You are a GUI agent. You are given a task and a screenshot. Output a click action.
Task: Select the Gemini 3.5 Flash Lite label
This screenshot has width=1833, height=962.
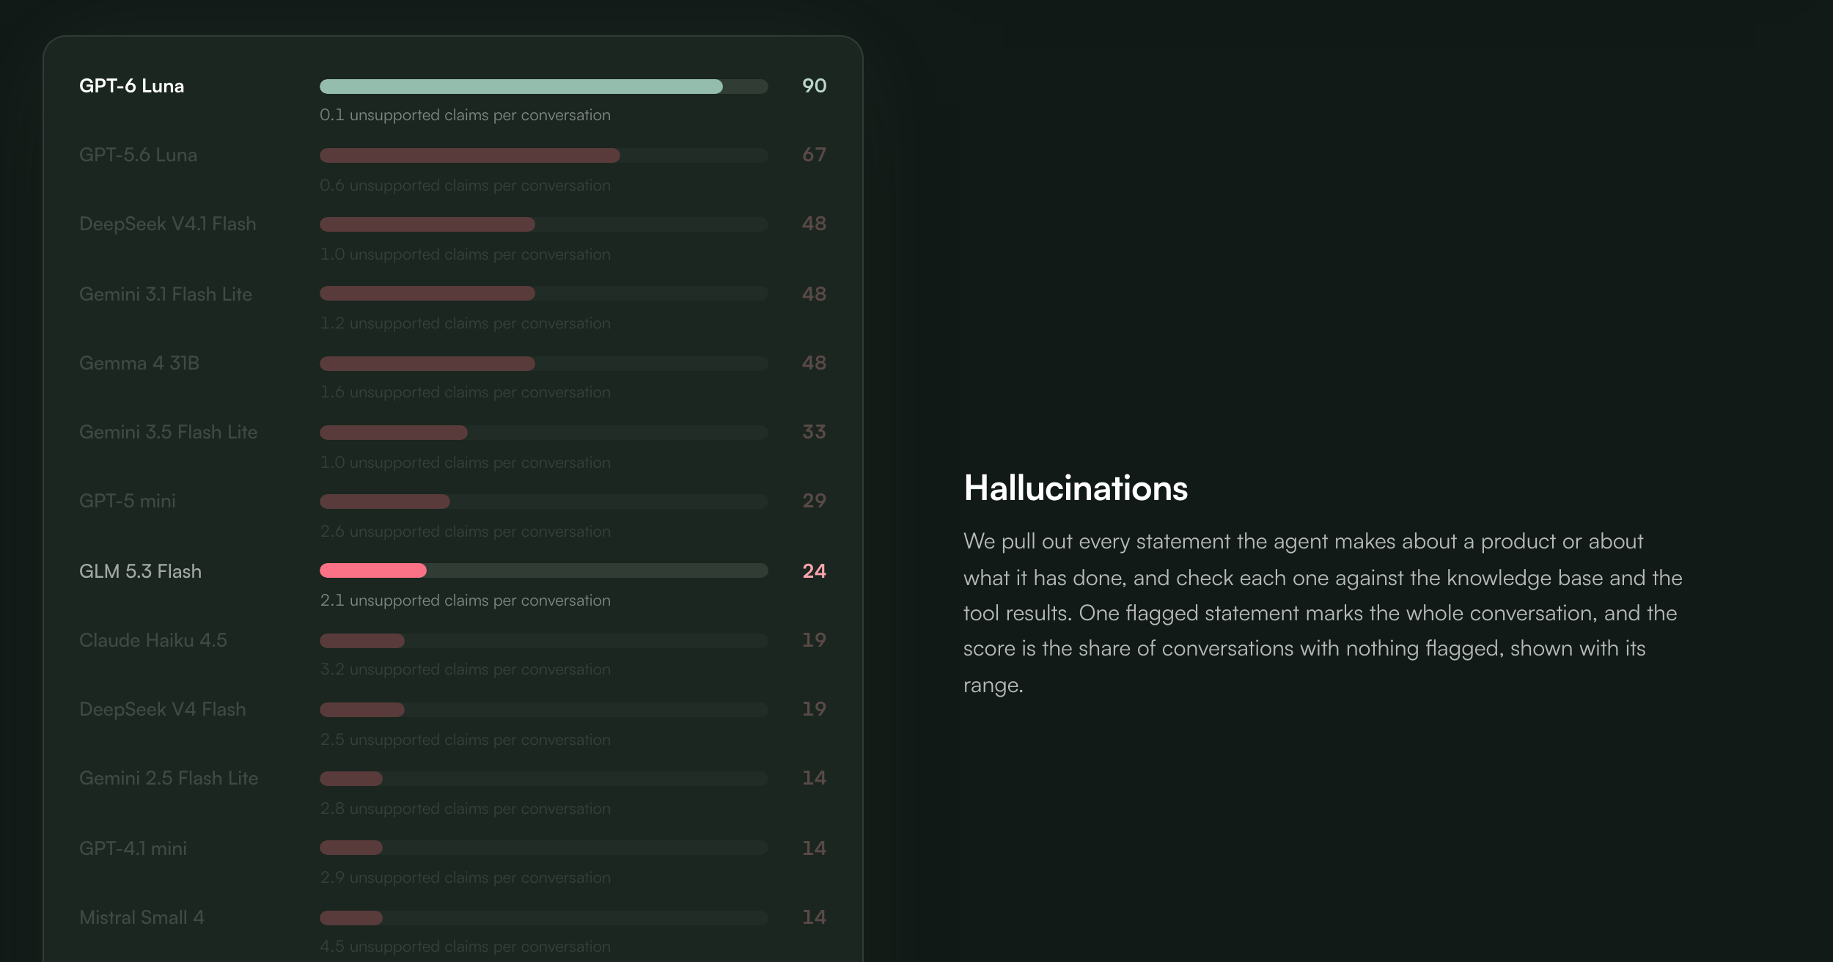coord(168,432)
